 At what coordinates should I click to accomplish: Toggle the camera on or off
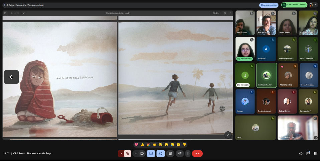(142, 153)
